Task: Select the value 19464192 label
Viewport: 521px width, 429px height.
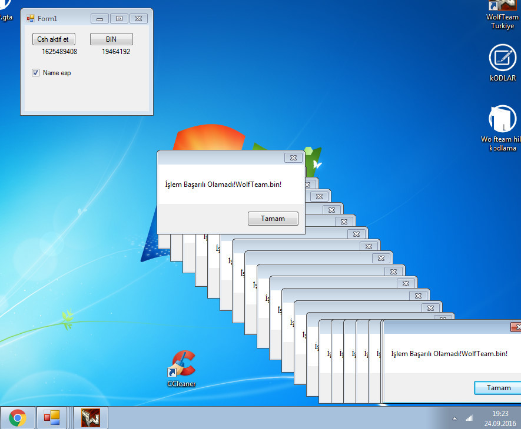Action: click(x=116, y=52)
